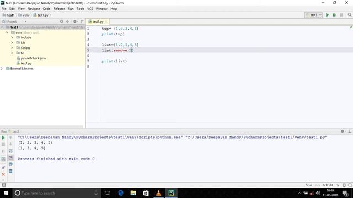353x198 pixels.
Task: Click test1 breadcrumb in navigation bar
Action: click(9, 15)
